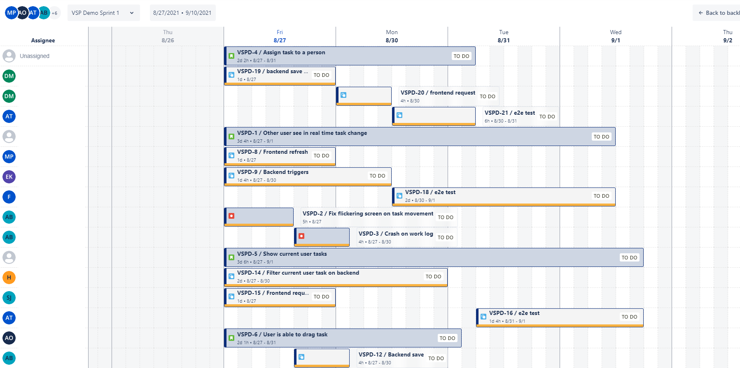
Task: Click the blue subtask icon on VSPD-19
Action: (x=231, y=75)
